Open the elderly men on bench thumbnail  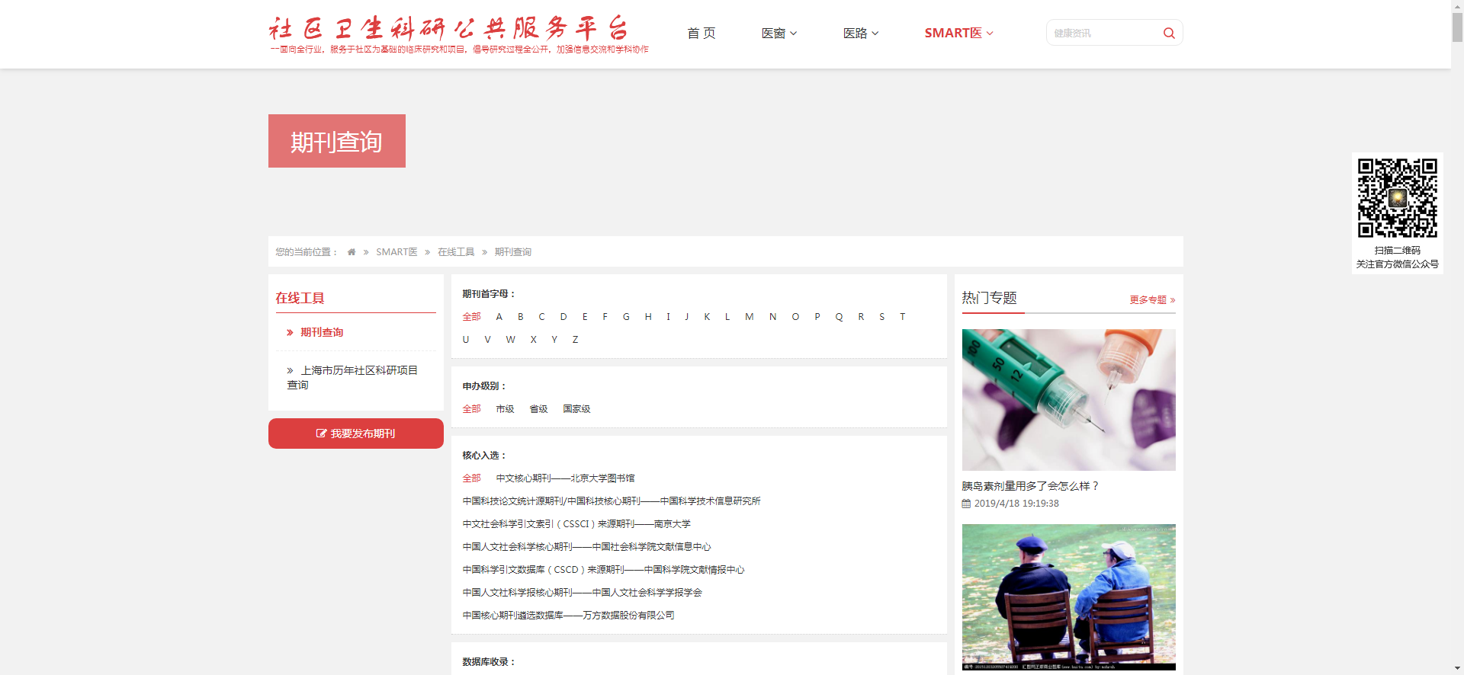[1068, 597]
